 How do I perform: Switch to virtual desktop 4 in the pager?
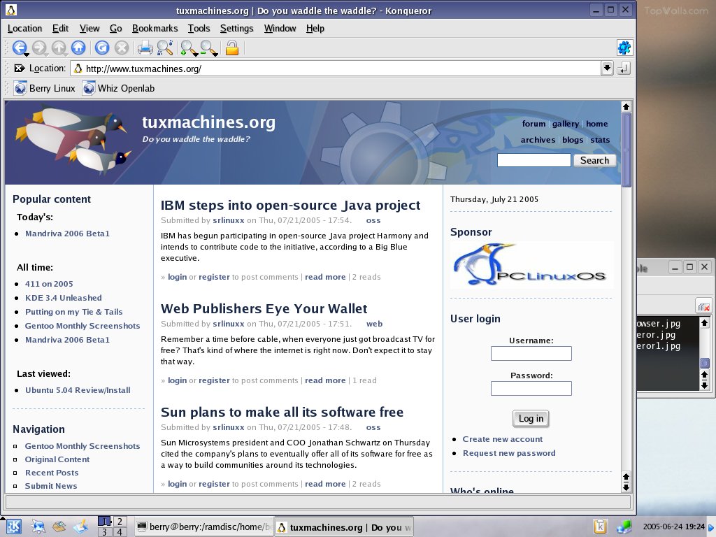[120, 532]
